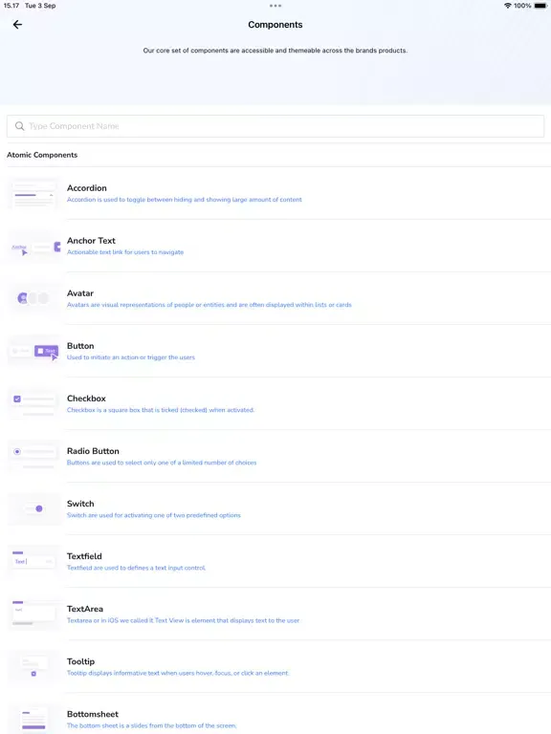
Task: Tap the Switch component illustration
Action: tap(33, 509)
